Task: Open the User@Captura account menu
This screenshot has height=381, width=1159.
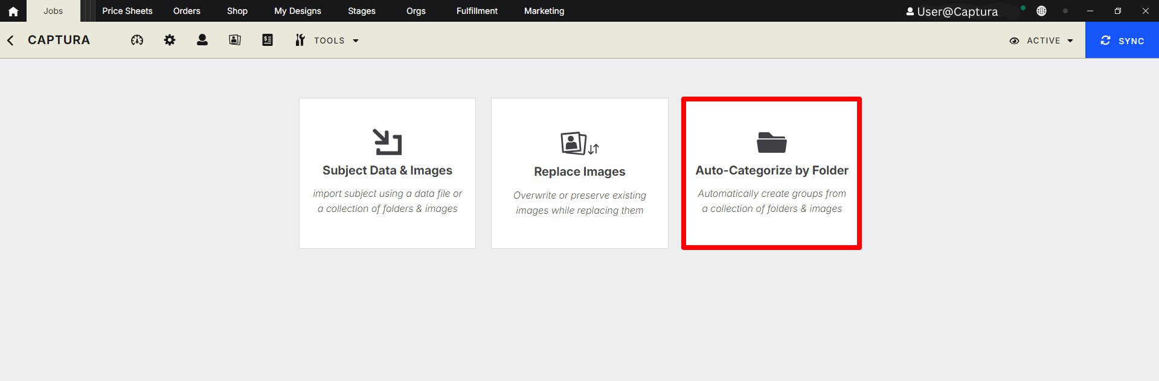Action: point(952,11)
